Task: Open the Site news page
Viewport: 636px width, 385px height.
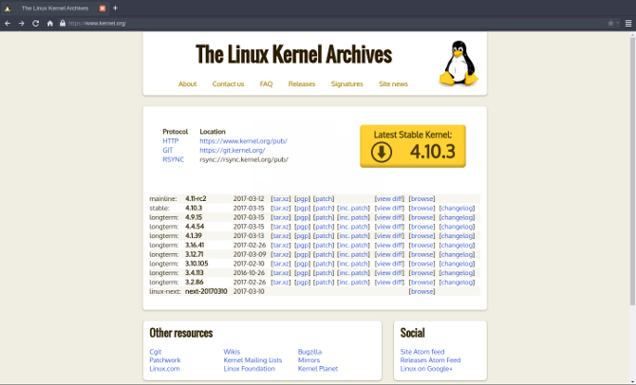Action: [x=393, y=83]
